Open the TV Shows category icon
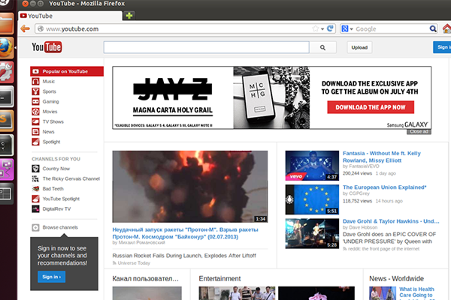451x300 pixels. tap(35, 121)
